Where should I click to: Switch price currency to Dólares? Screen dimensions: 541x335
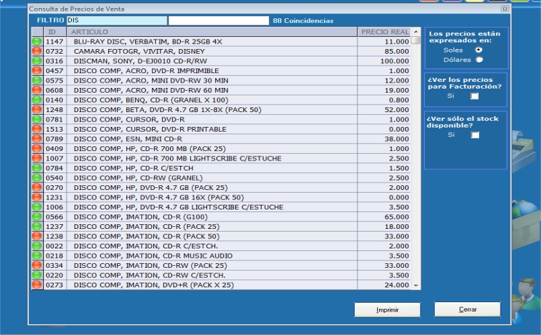pyautogui.click(x=478, y=59)
